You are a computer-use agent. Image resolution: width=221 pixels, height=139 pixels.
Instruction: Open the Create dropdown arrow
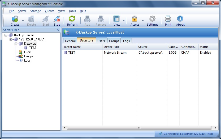[x=23, y=21]
